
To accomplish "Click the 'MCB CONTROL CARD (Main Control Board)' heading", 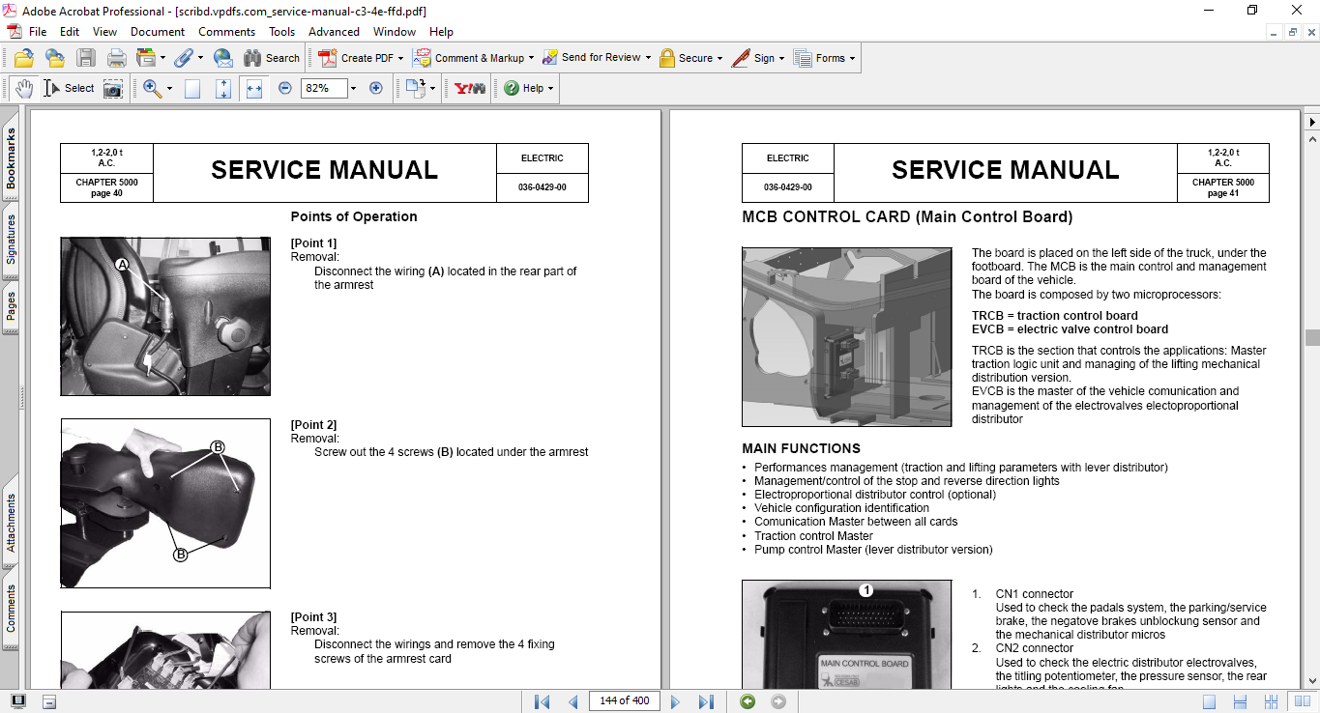I will 907,217.
